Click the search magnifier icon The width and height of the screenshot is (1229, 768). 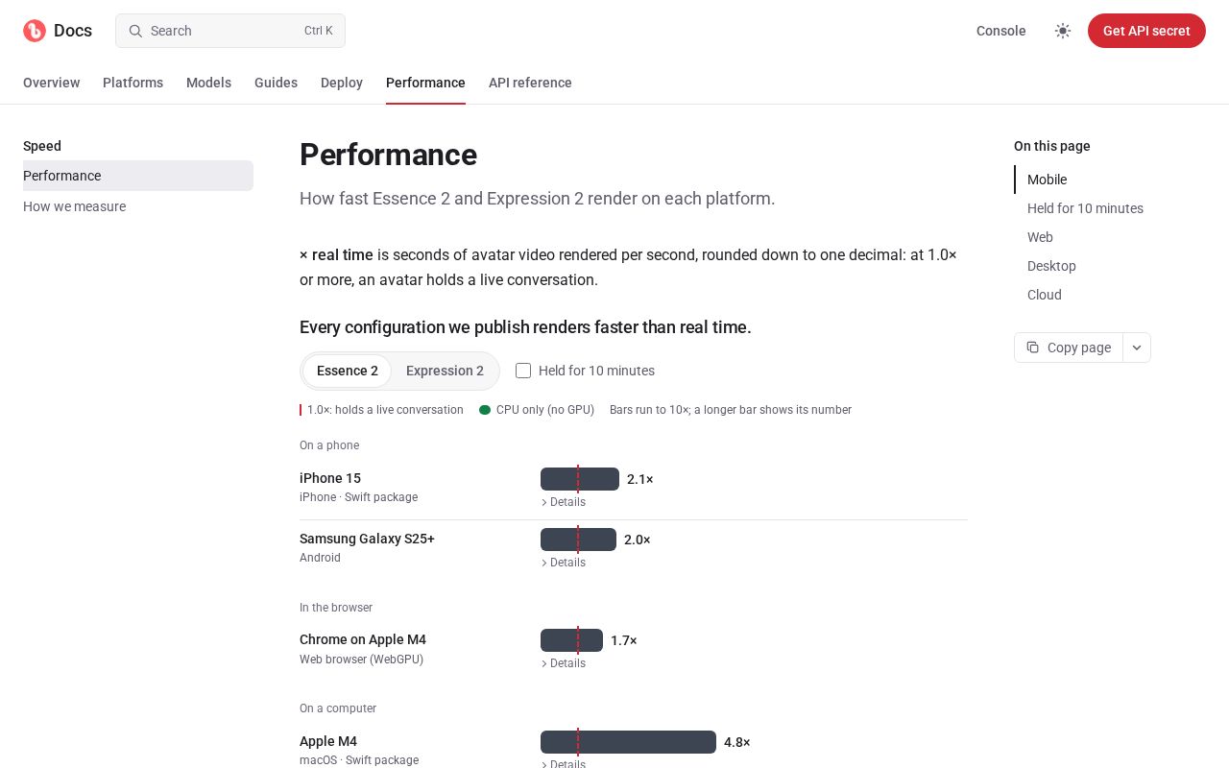(x=135, y=31)
